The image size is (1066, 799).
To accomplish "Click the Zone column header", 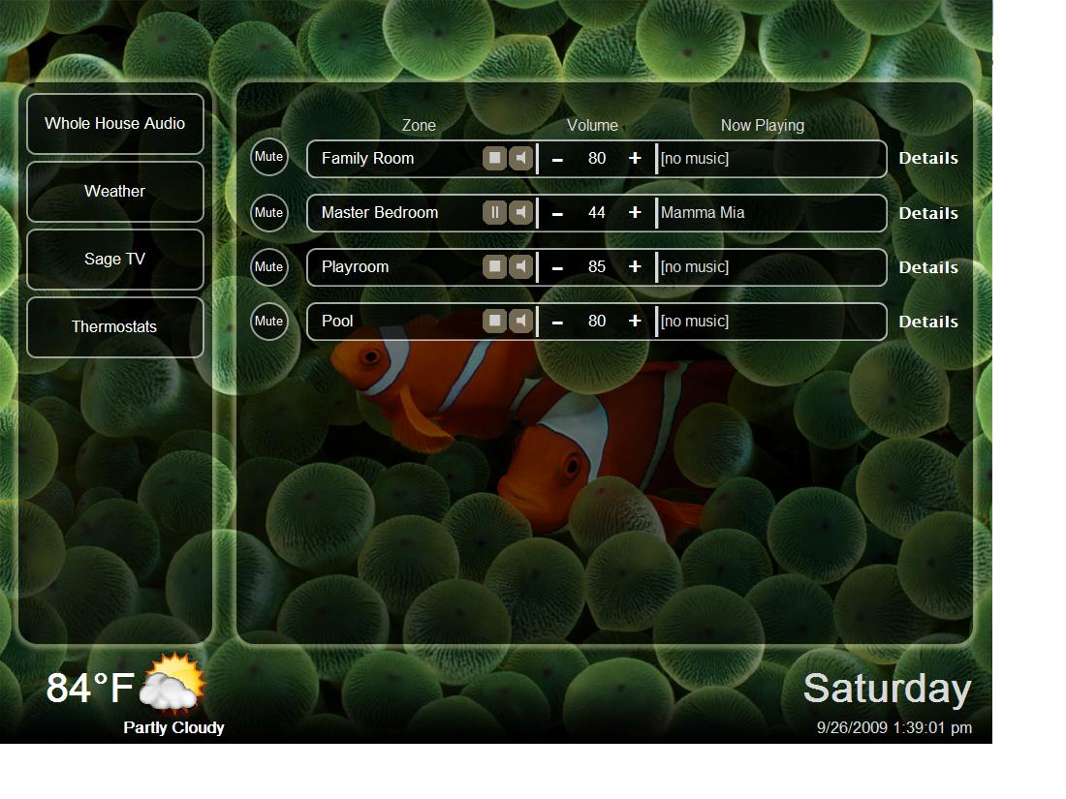I will [419, 126].
